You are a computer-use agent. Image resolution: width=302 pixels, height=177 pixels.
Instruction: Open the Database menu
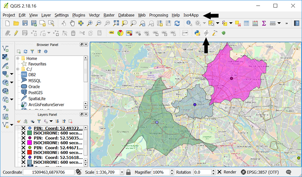[126, 15]
